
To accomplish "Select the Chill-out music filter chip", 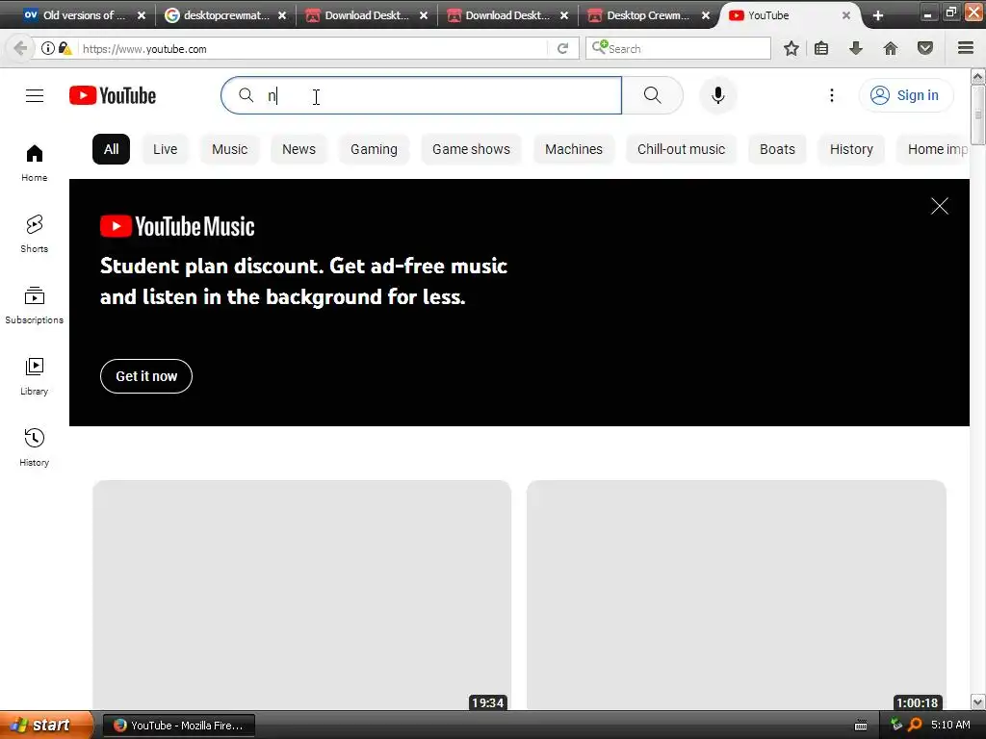I will pyautogui.click(x=681, y=149).
